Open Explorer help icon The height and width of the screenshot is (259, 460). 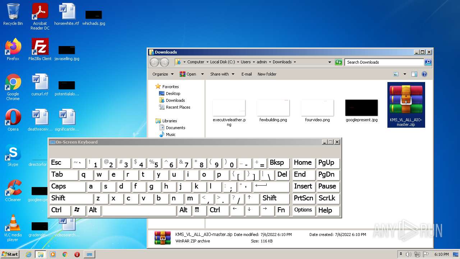(x=424, y=74)
